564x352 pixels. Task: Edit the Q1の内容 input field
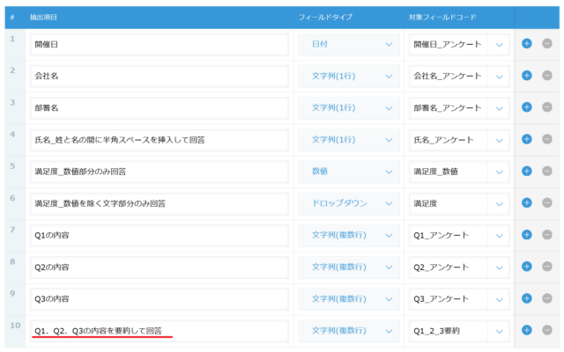coord(160,235)
